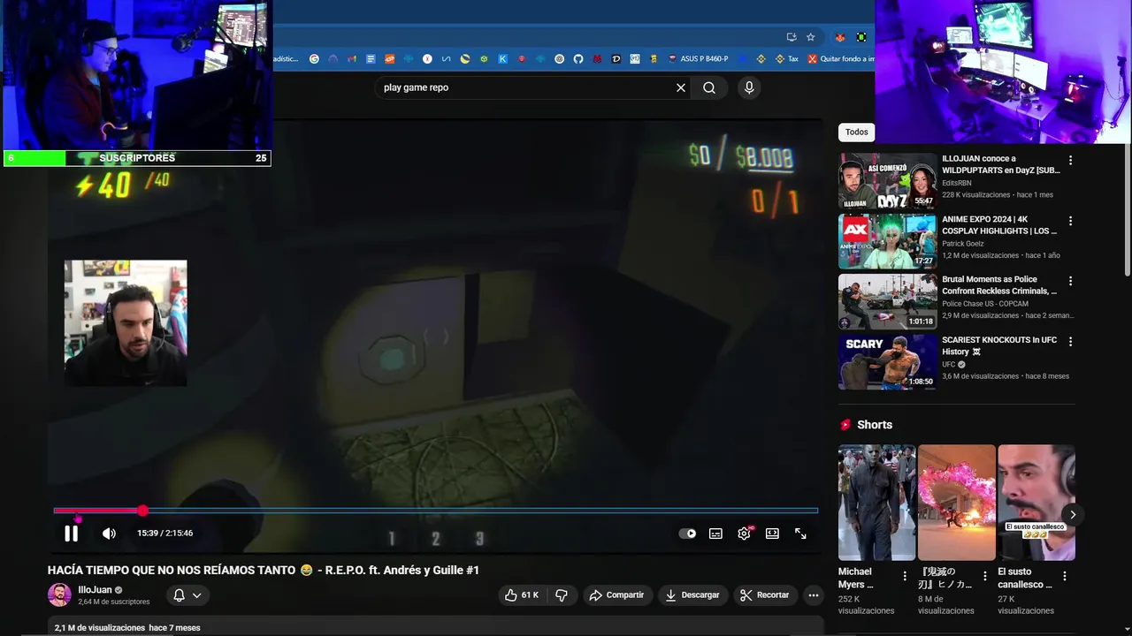Click the install app icon in the address bar
Viewport: 1132px width, 636px height.
792,37
